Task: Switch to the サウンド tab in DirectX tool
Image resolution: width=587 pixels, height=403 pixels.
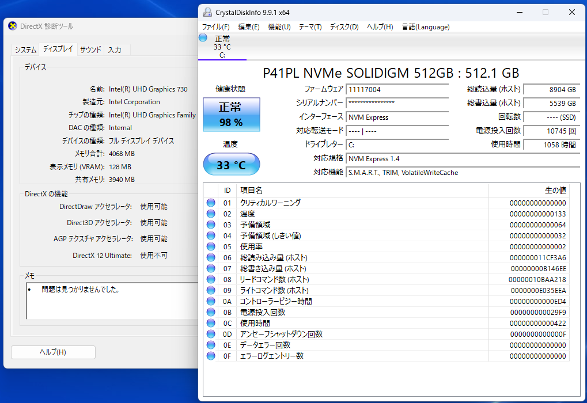Action: (90, 50)
